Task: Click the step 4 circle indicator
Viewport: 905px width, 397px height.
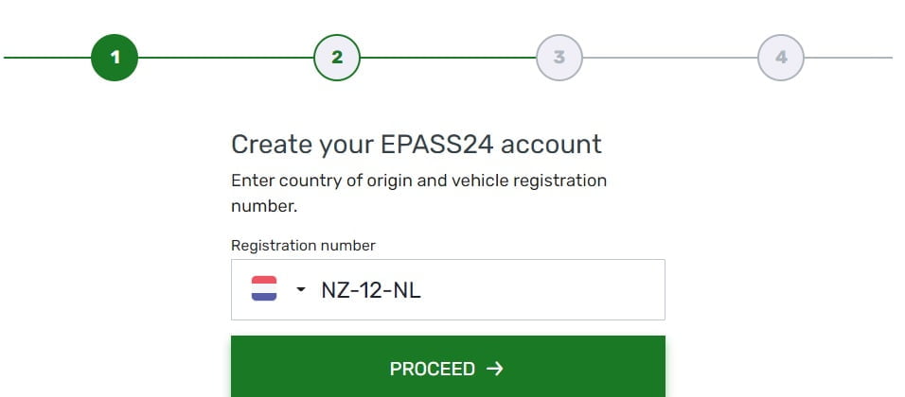Action: click(x=781, y=58)
